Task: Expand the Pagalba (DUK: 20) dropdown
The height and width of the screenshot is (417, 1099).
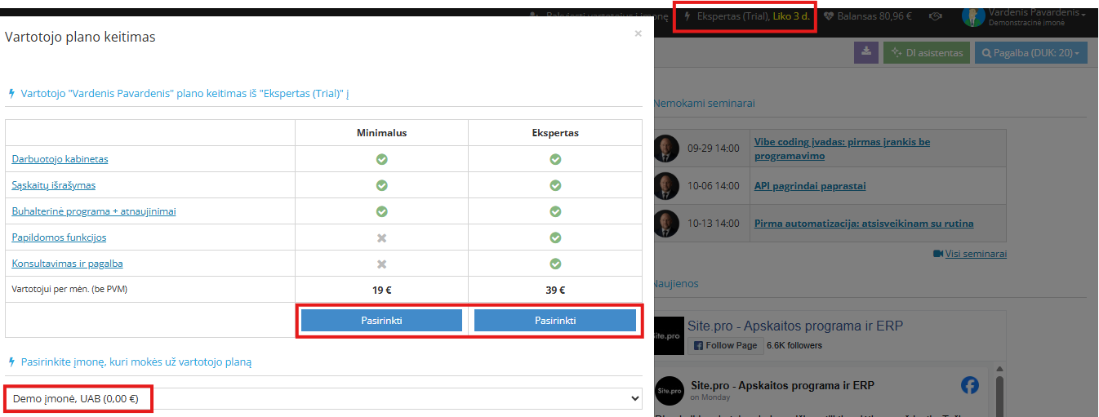Action: pos(1030,53)
